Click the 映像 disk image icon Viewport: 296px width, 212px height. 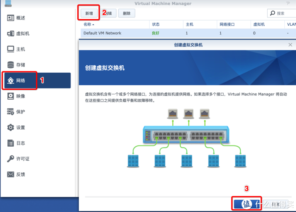coord(10,96)
